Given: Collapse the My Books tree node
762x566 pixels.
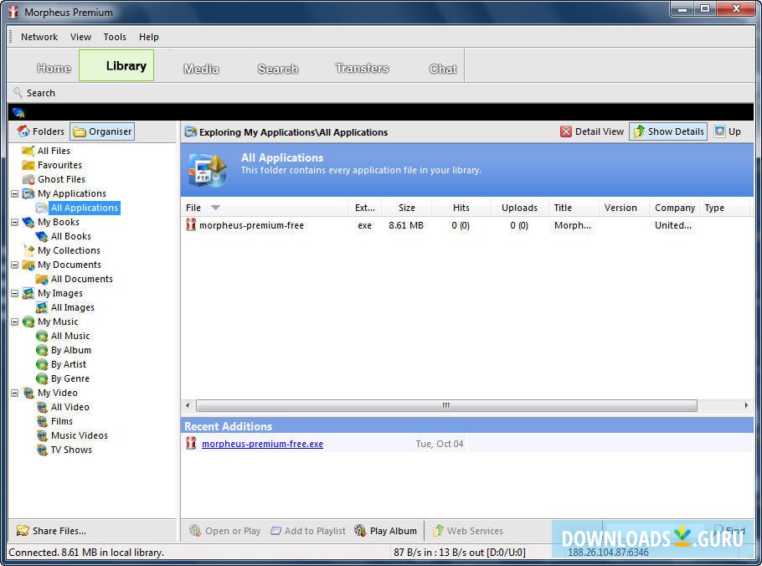Looking at the screenshot, I should (15, 223).
